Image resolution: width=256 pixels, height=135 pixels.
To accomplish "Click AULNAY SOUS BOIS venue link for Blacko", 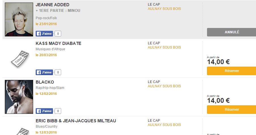I will point(164,86).
